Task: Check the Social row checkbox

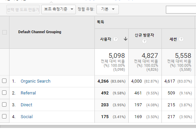Action: (4, 116)
